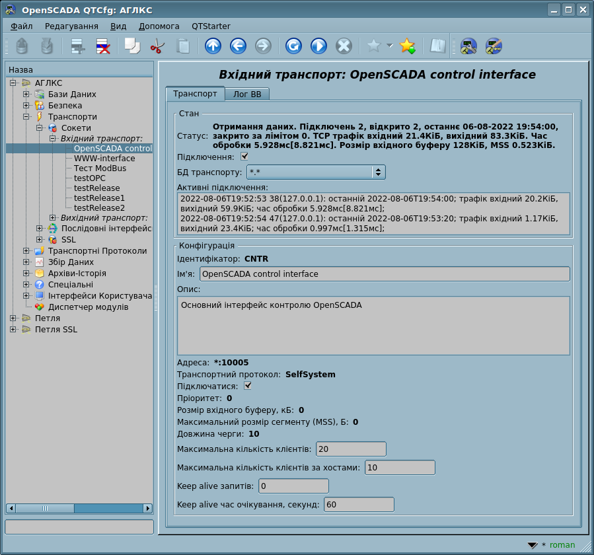Copy the item with the toolbar copy icon
Image resolution: width=594 pixels, height=555 pixels.
132,46
